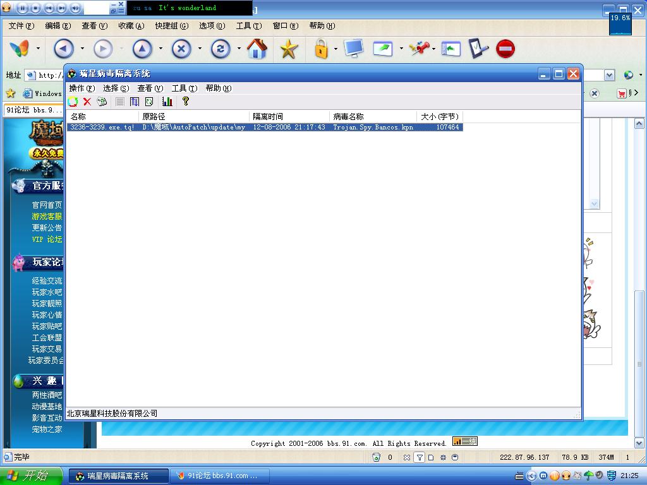Image resolution: width=647 pixels, height=485 pixels.
Task: Go back with browser Back button
Action: tap(64, 49)
